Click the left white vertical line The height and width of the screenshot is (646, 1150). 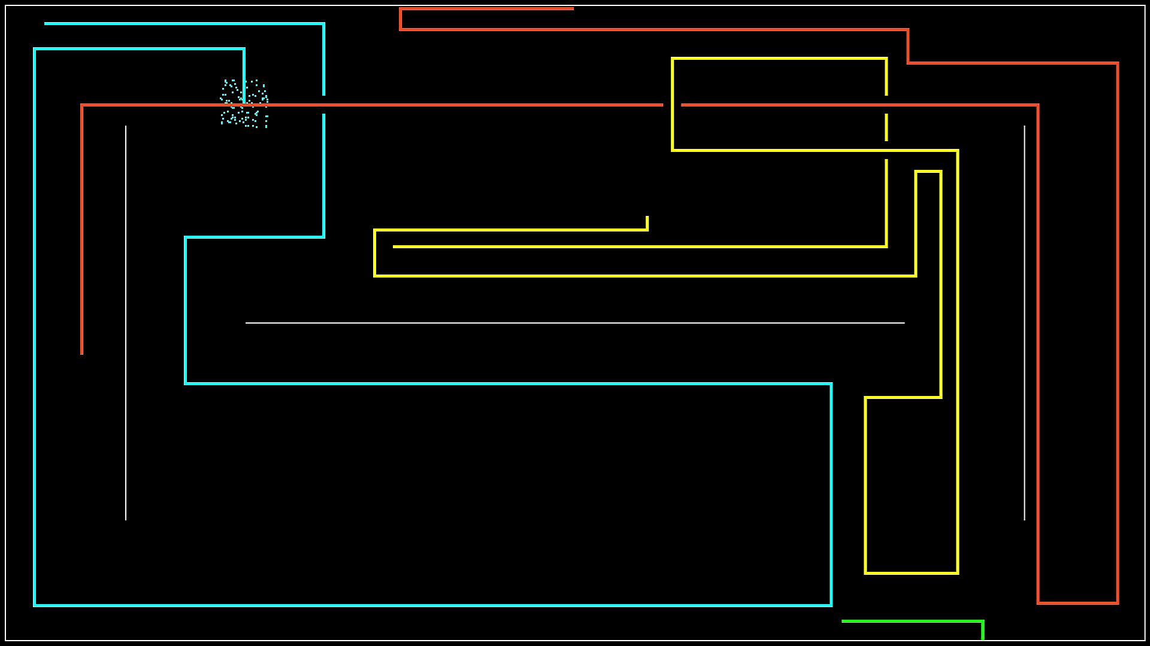click(126, 323)
